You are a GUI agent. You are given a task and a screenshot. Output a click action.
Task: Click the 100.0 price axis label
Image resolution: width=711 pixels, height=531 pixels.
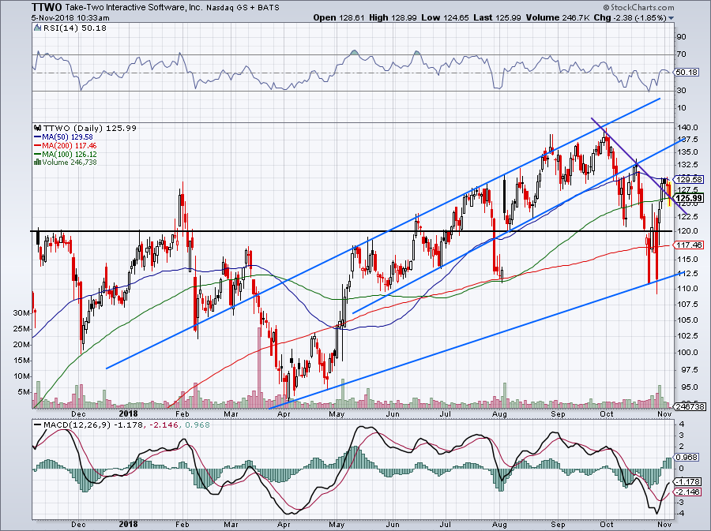[687, 352]
